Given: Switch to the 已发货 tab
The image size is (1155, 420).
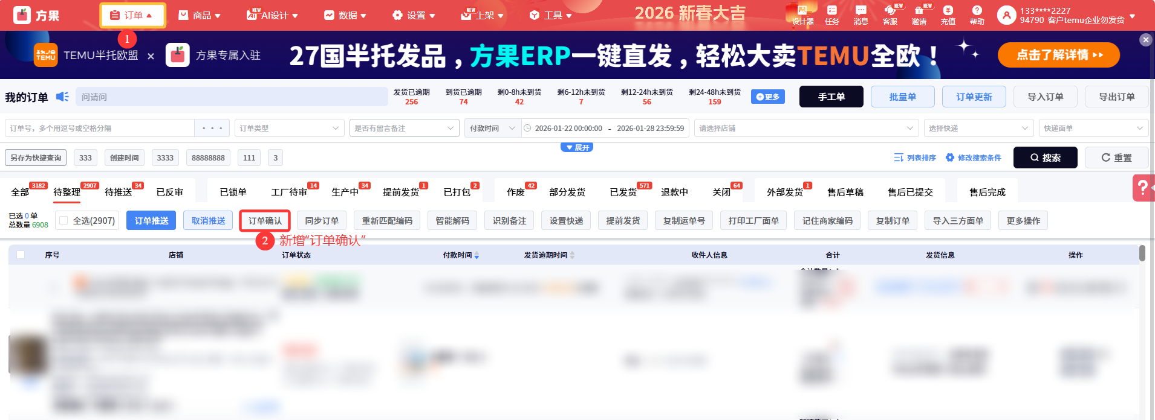Looking at the screenshot, I should (623, 192).
